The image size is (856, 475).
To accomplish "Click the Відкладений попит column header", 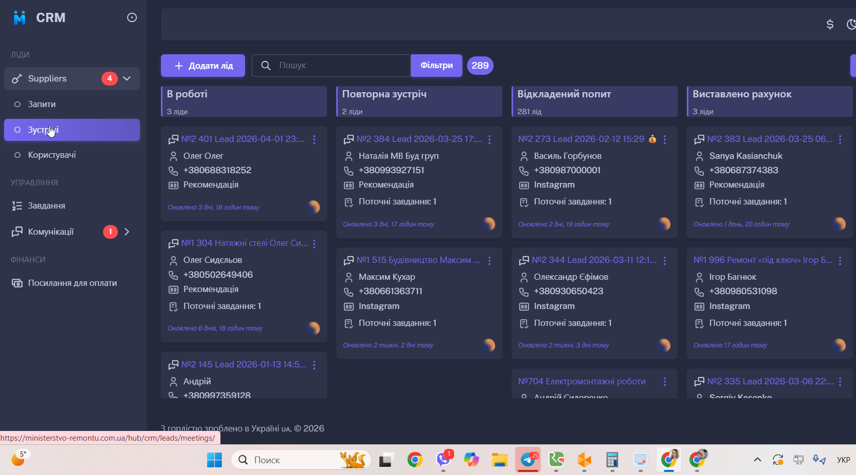I will tap(595, 101).
